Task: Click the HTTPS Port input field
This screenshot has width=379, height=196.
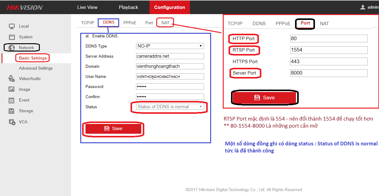Action: coord(329,61)
